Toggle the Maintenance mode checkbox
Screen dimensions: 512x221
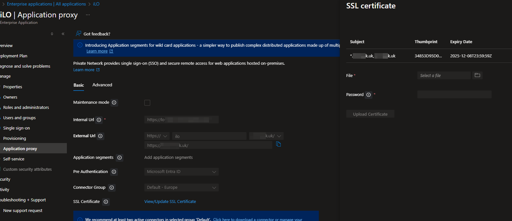tap(147, 103)
